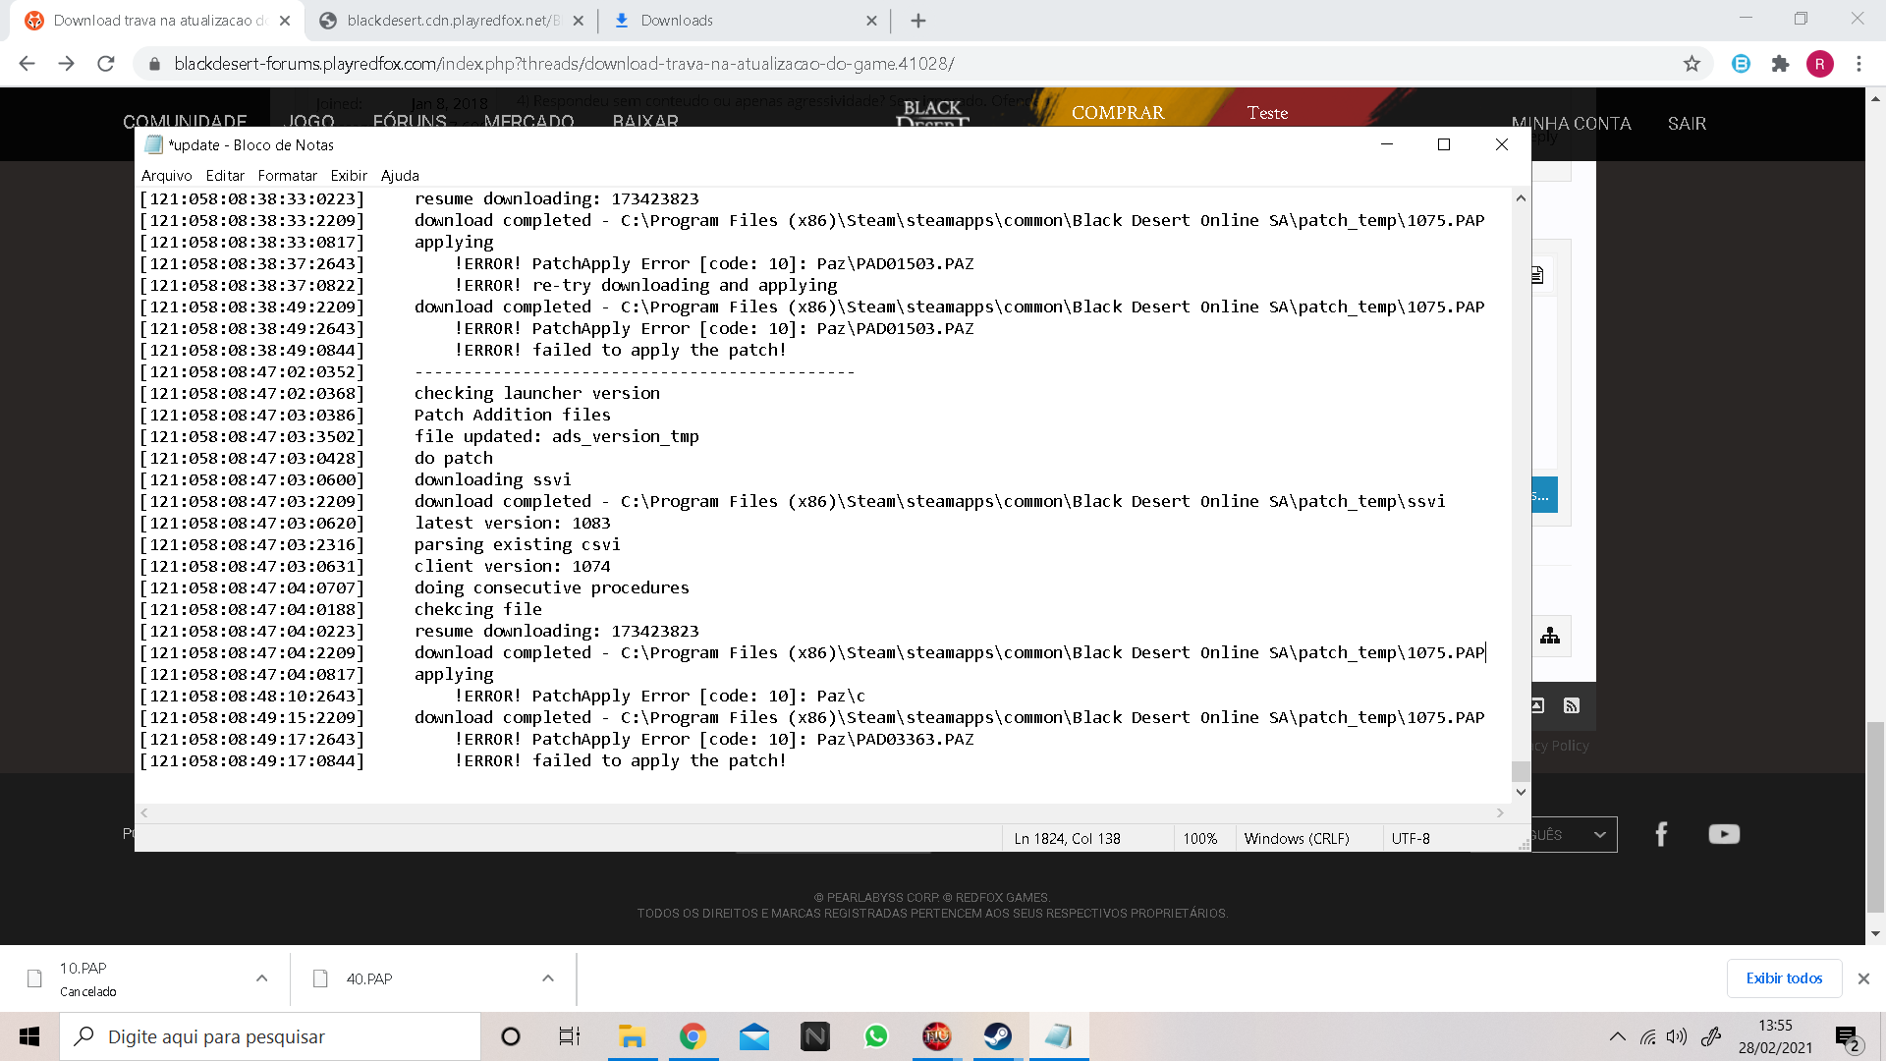The width and height of the screenshot is (1886, 1061).
Task: Show hidden system tray icons
Action: (x=1617, y=1036)
